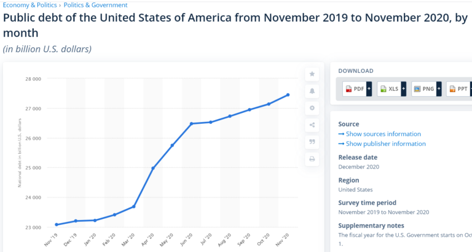Screen dimensions: 472x252
Task: Open chart settings gear icon
Action: point(312,108)
